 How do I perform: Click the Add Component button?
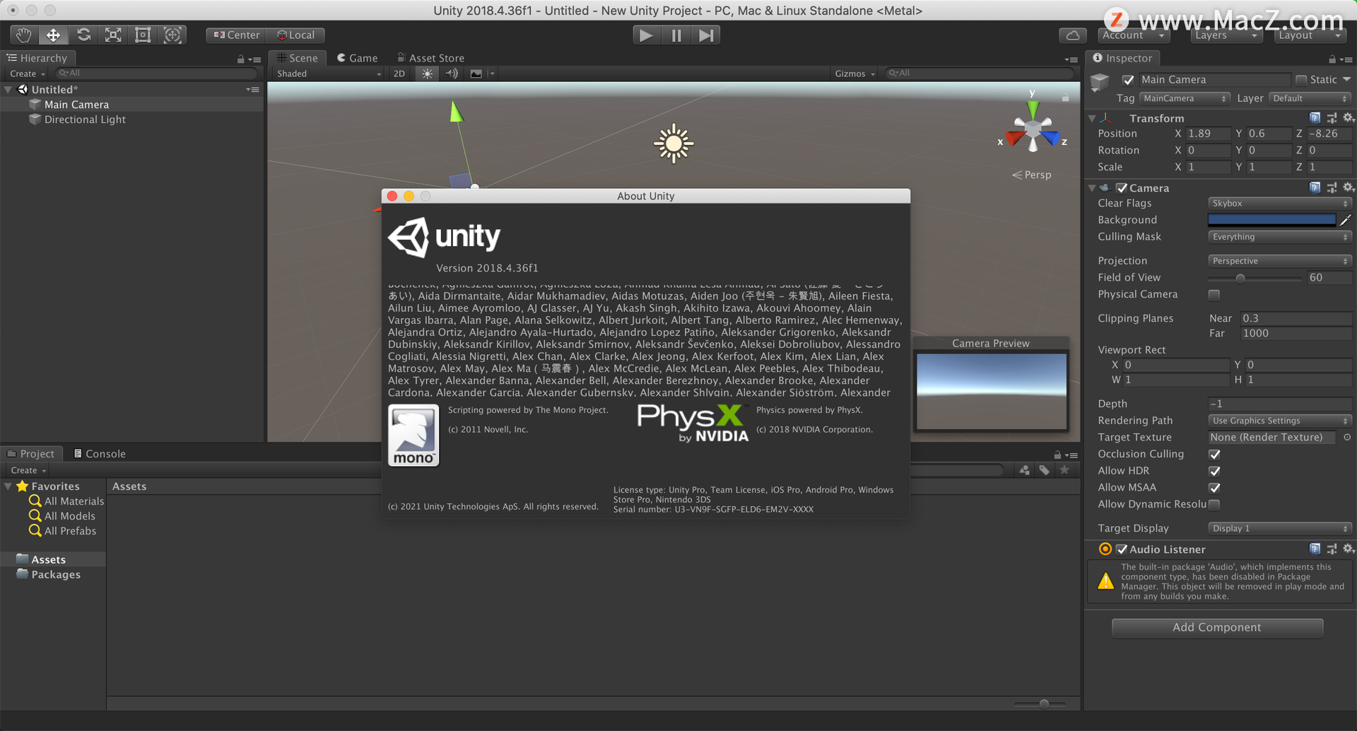pyautogui.click(x=1217, y=627)
